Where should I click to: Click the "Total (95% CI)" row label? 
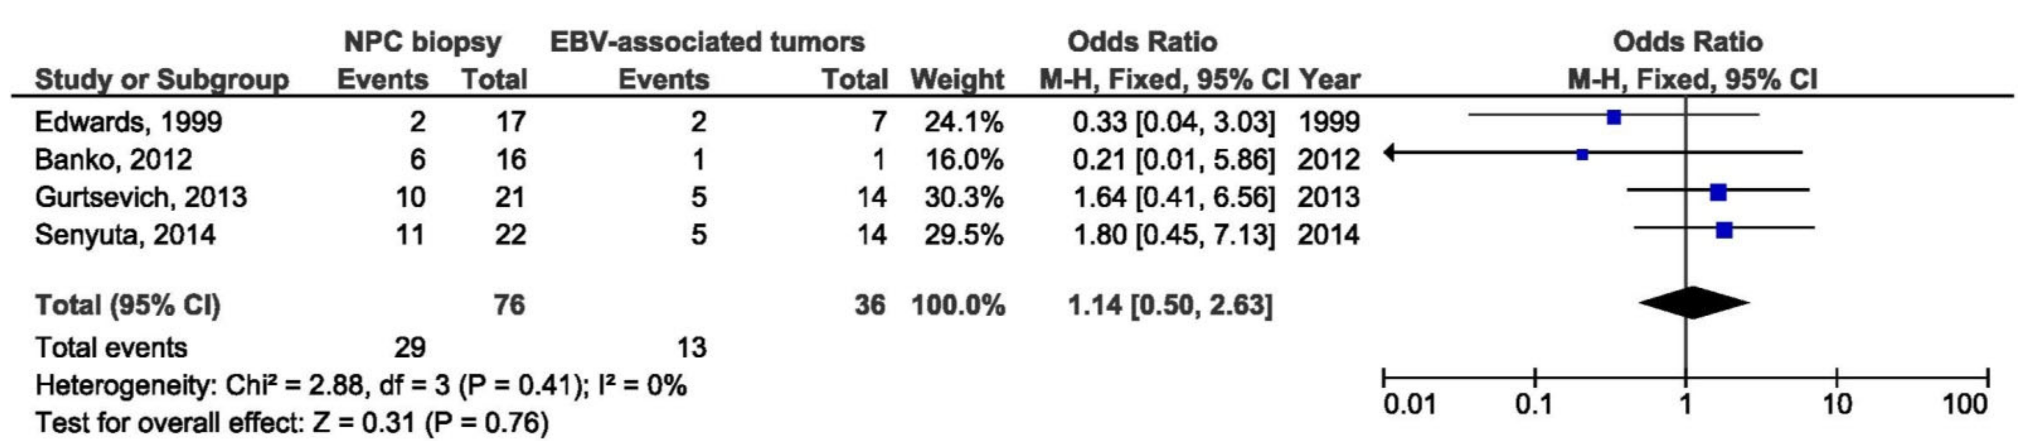point(127,305)
